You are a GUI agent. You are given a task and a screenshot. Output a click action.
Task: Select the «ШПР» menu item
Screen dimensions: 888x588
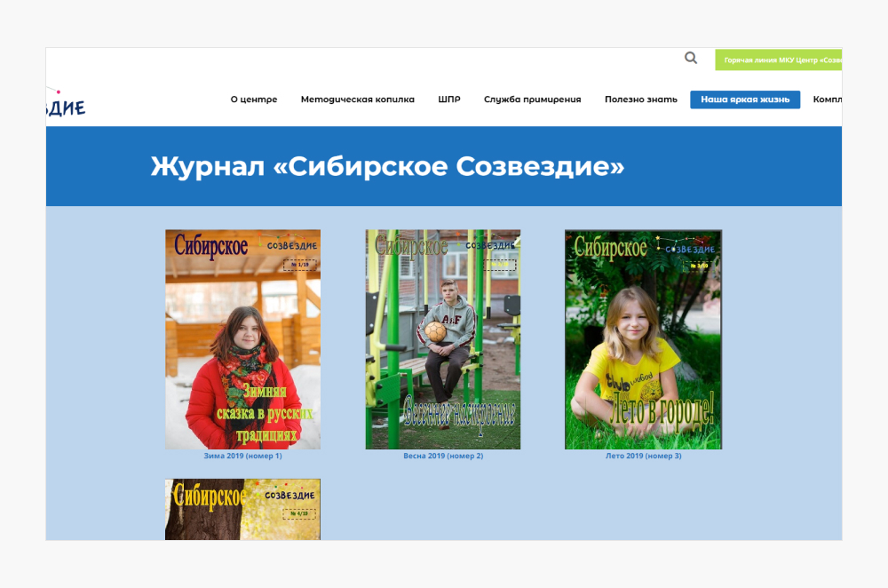(x=449, y=99)
